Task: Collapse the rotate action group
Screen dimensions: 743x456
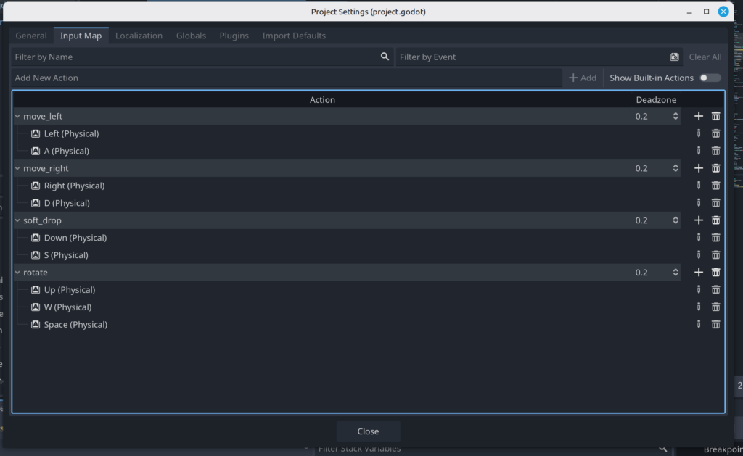Action: [17, 273]
